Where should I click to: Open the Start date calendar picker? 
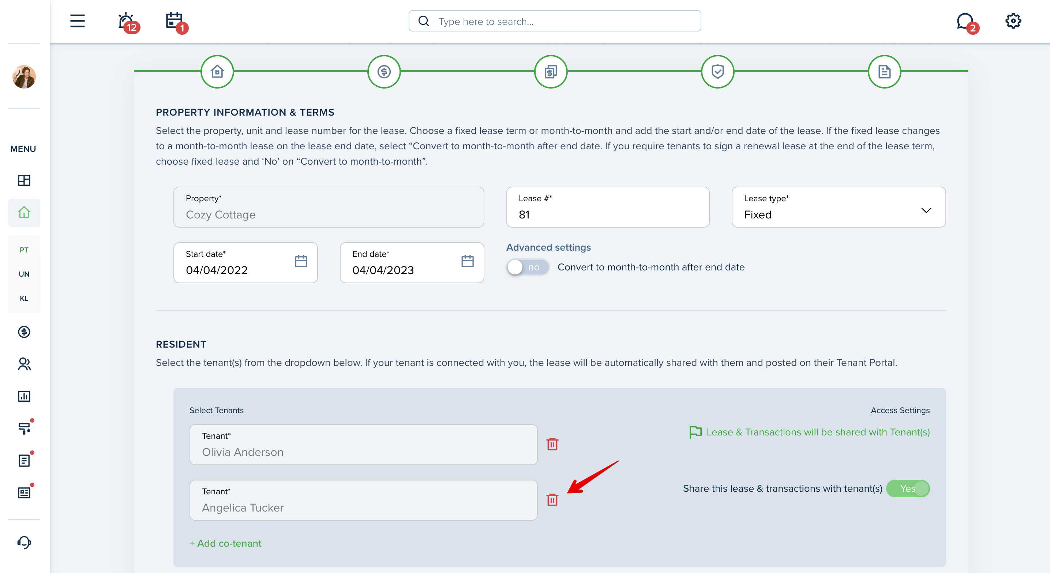point(301,261)
